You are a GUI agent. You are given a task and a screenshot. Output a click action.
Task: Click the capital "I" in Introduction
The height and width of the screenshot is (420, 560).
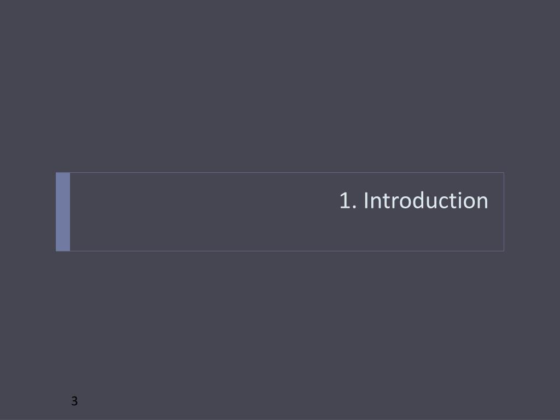[x=366, y=201]
